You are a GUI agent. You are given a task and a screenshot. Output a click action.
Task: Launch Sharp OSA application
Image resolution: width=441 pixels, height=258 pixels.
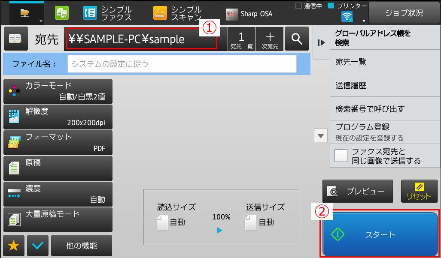249,14
